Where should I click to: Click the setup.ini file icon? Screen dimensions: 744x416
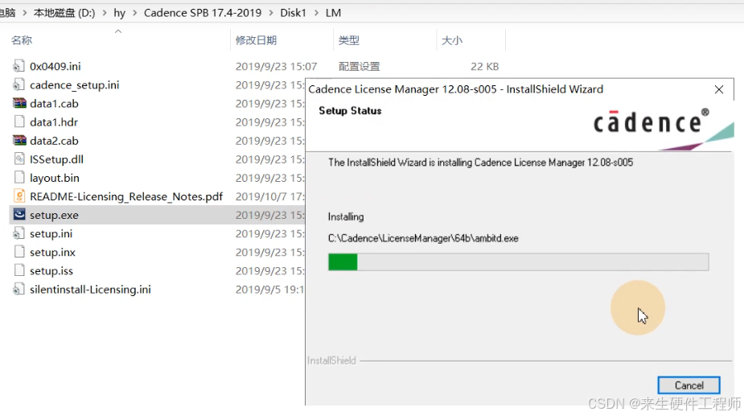[19, 233]
